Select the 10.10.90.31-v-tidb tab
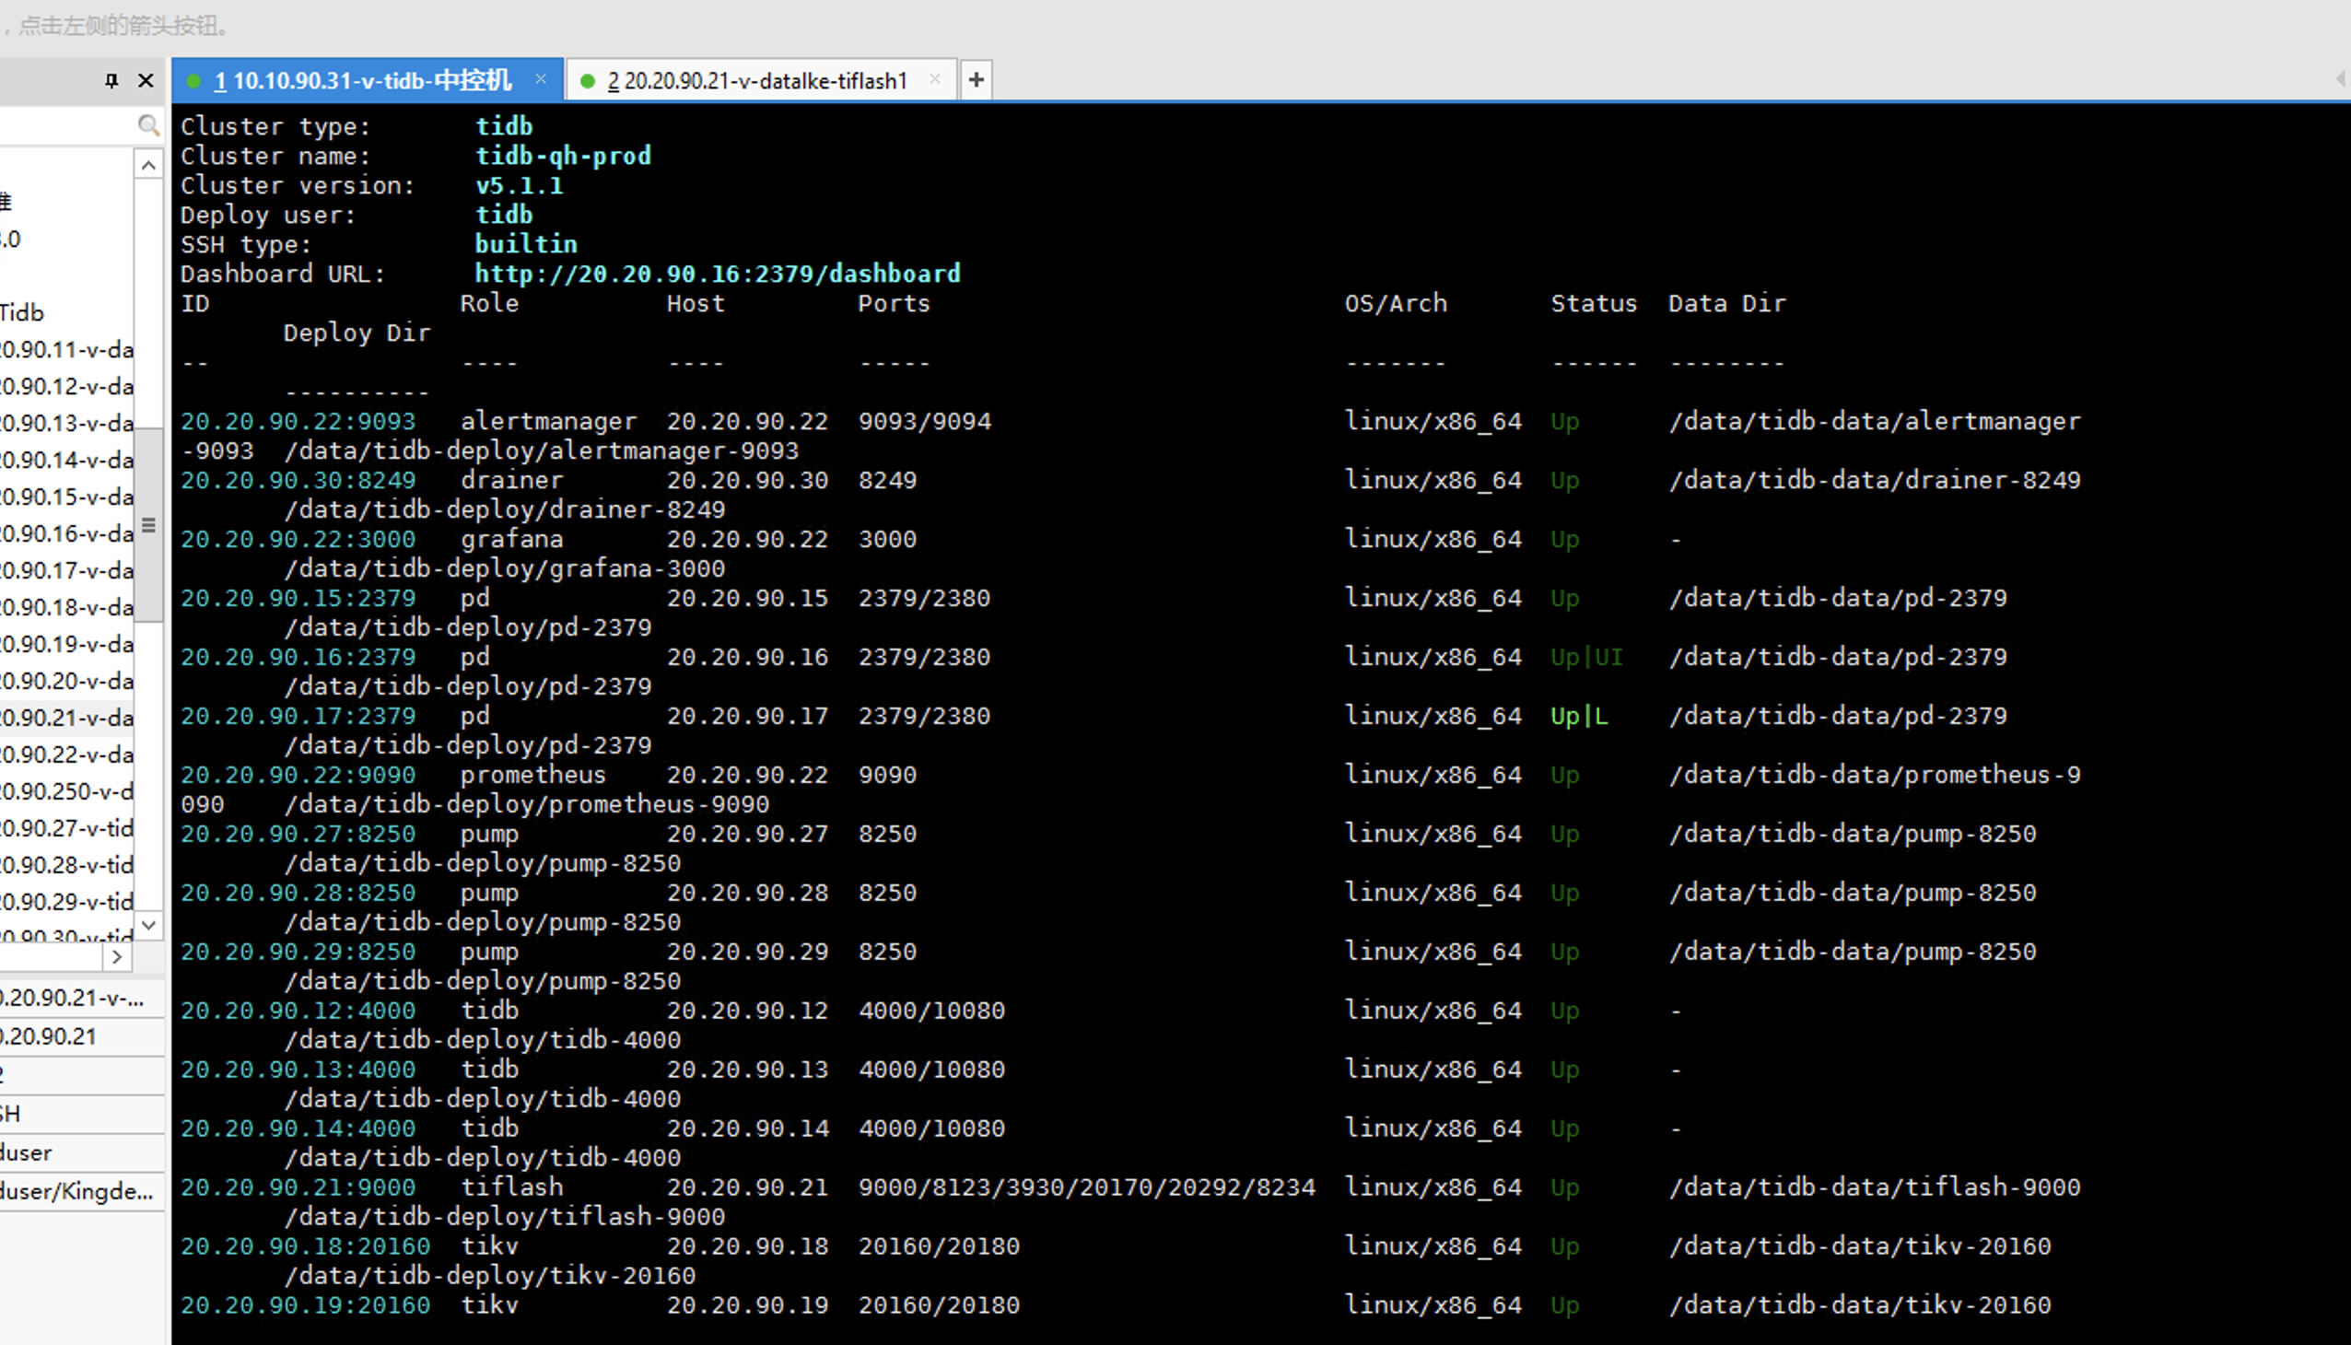This screenshot has height=1345, width=2351. click(362, 81)
